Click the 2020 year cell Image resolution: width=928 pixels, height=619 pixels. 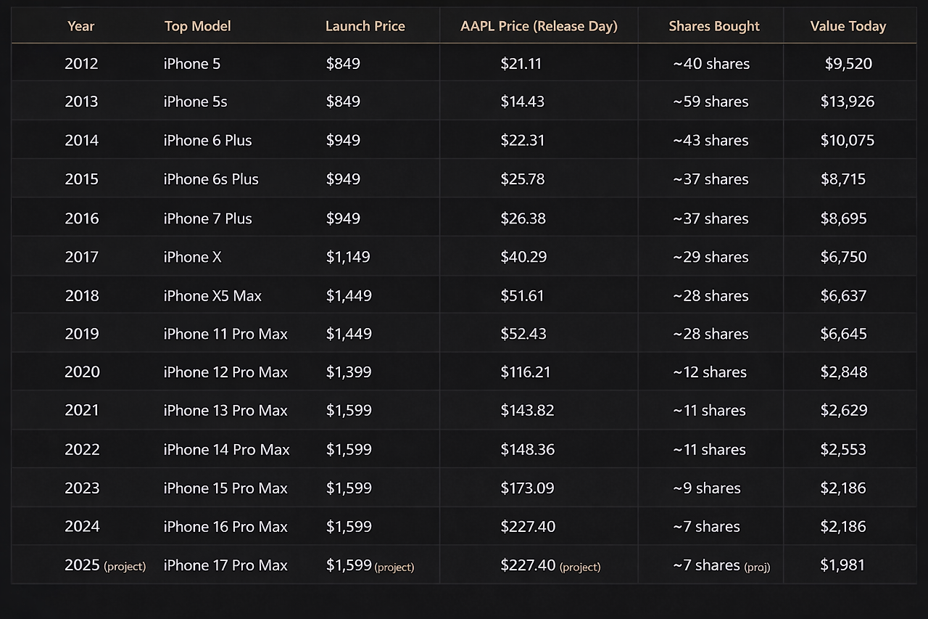point(82,372)
